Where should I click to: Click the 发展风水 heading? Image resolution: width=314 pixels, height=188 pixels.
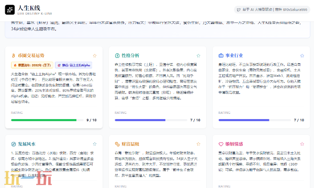(x=27, y=144)
